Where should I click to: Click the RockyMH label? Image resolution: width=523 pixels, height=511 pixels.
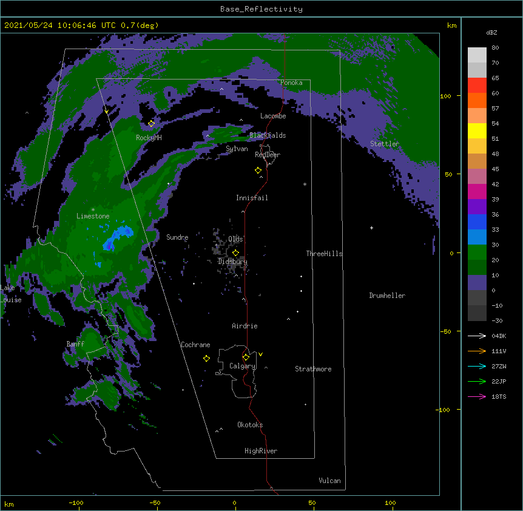point(149,138)
